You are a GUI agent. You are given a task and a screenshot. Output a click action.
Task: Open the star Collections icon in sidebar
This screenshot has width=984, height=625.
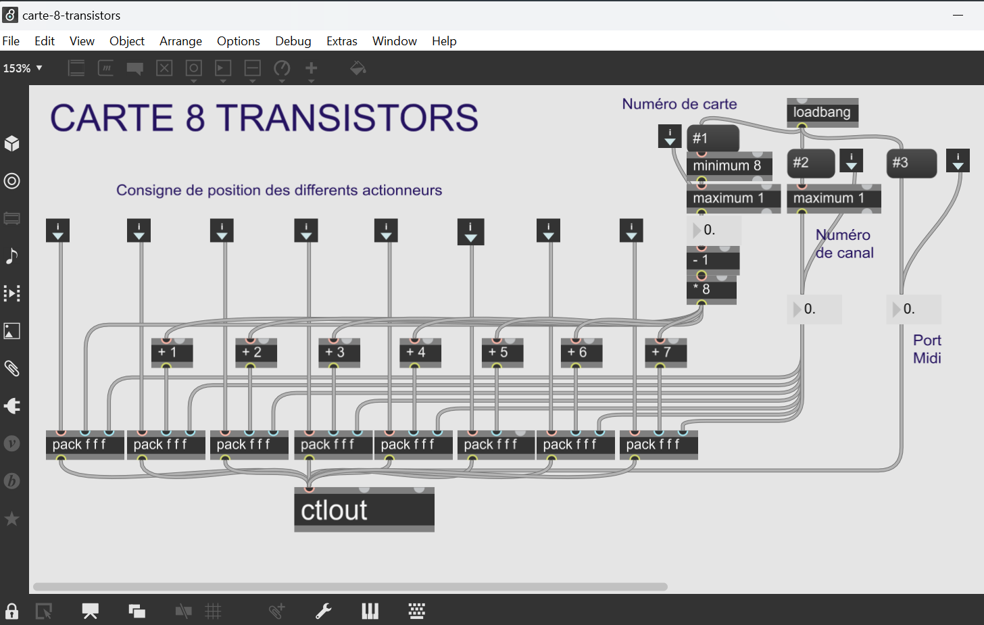coord(12,519)
